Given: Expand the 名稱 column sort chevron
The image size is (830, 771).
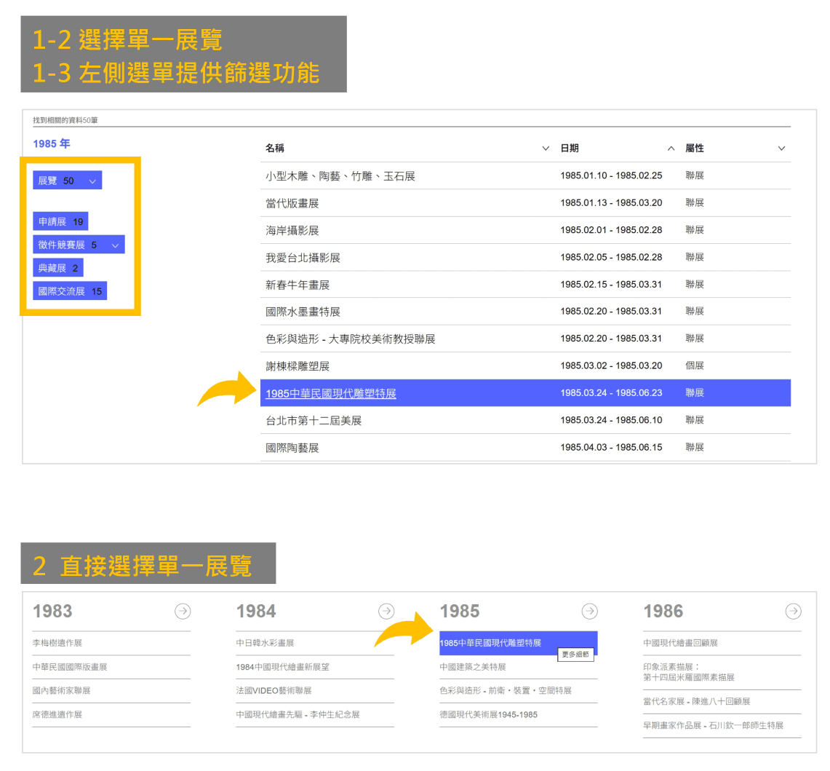Looking at the screenshot, I should click(546, 148).
